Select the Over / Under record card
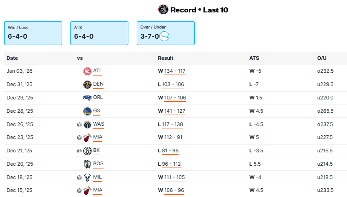This screenshot has width=347, height=197. pyautogui.click(x=166, y=33)
